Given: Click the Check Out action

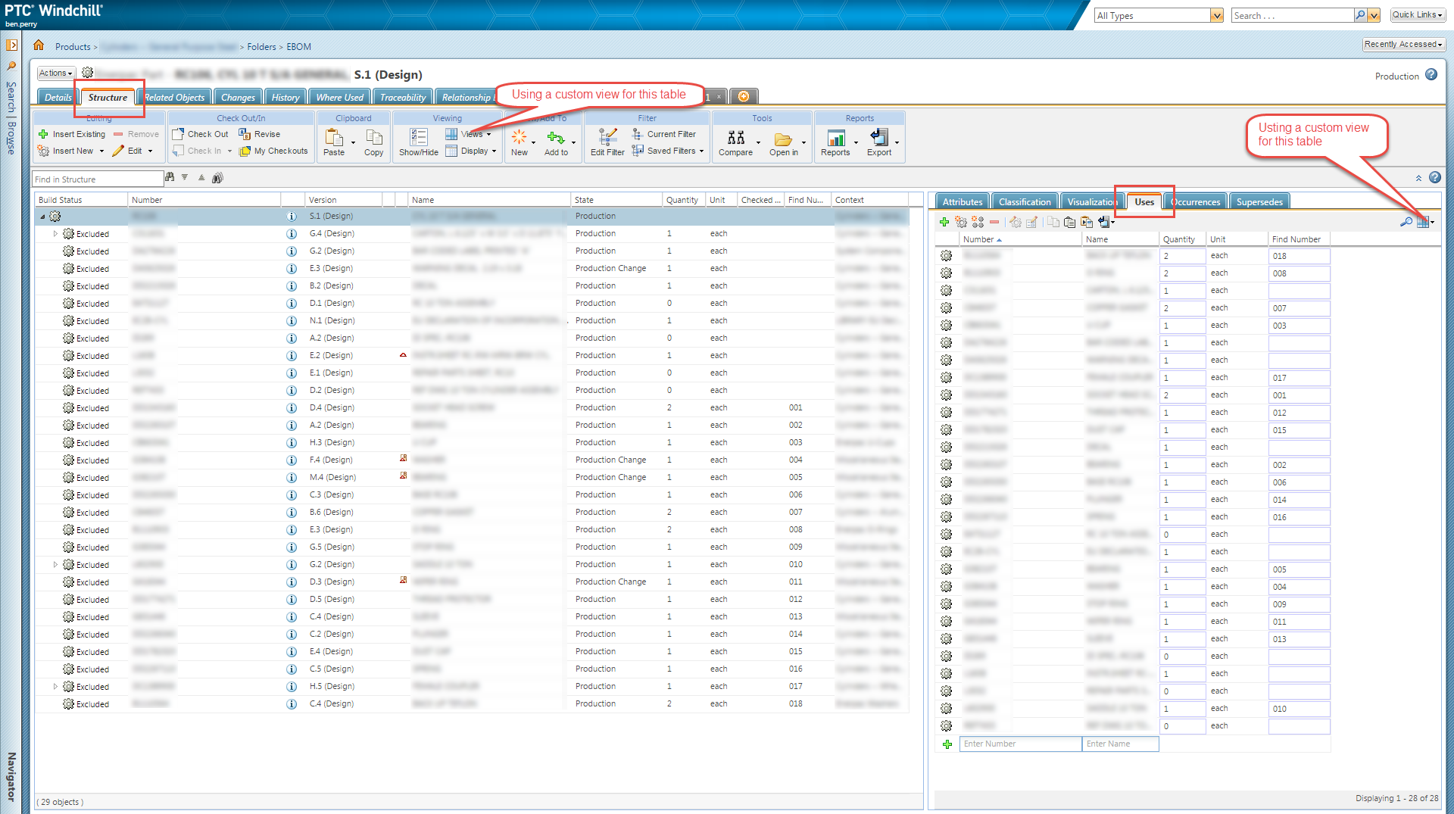Looking at the screenshot, I should 201,134.
